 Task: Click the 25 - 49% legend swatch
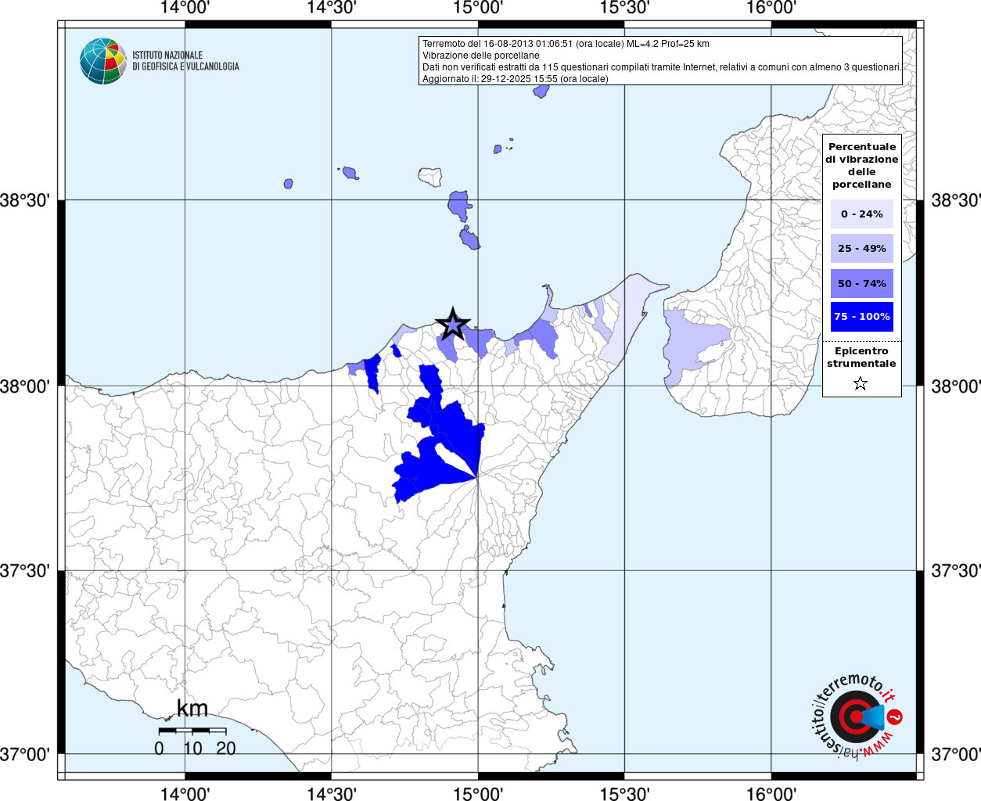[x=861, y=248]
